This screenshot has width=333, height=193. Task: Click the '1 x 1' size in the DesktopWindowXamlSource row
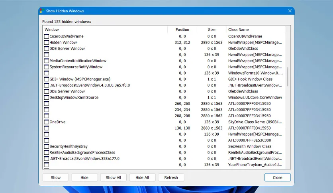[212, 98]
